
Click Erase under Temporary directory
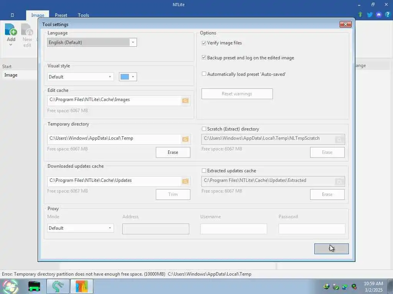point(173,152)
